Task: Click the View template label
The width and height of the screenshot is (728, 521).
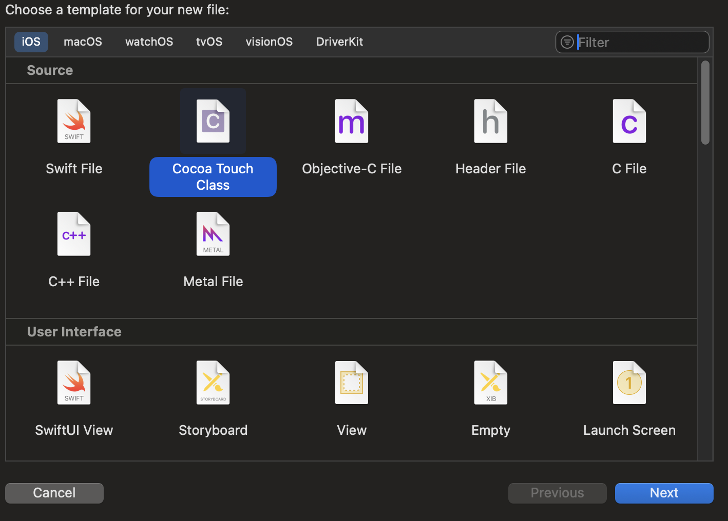Action: click(x=352, y=430)
